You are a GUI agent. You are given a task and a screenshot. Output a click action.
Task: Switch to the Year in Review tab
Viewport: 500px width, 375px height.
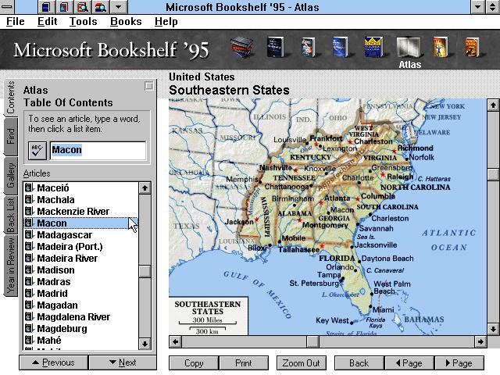pos(10,266)
